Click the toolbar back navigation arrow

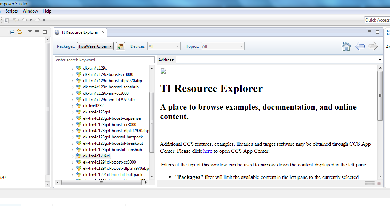point(24,20)
